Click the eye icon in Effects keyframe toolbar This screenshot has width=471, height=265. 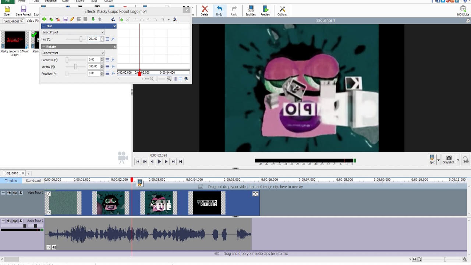coord(186,79)
